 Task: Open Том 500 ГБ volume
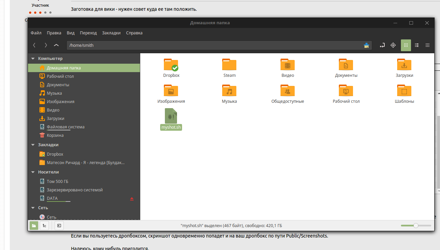[84, 181]
